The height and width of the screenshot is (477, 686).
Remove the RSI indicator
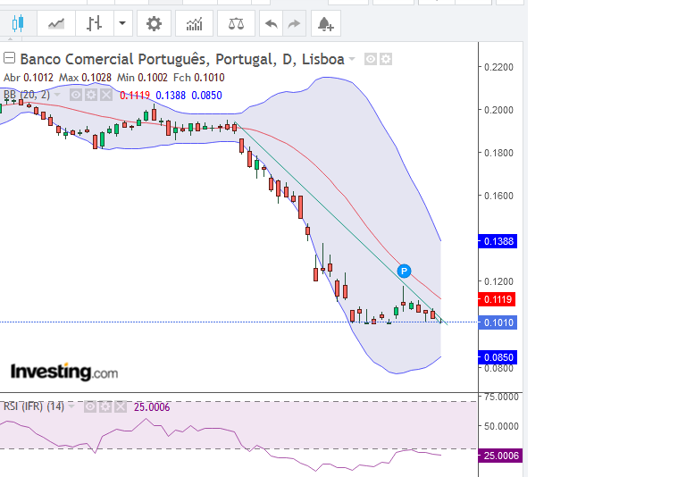click(x=121, y=407)
